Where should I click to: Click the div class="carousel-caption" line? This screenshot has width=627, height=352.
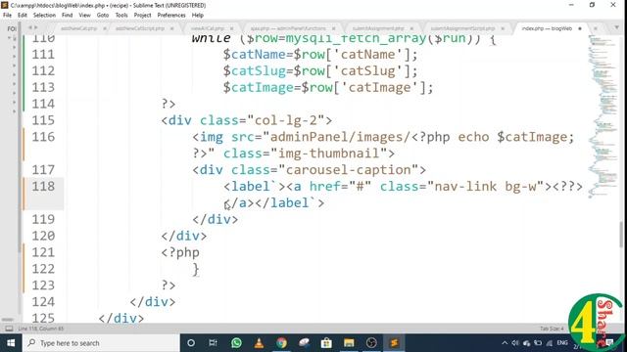[x=310, y=170]
